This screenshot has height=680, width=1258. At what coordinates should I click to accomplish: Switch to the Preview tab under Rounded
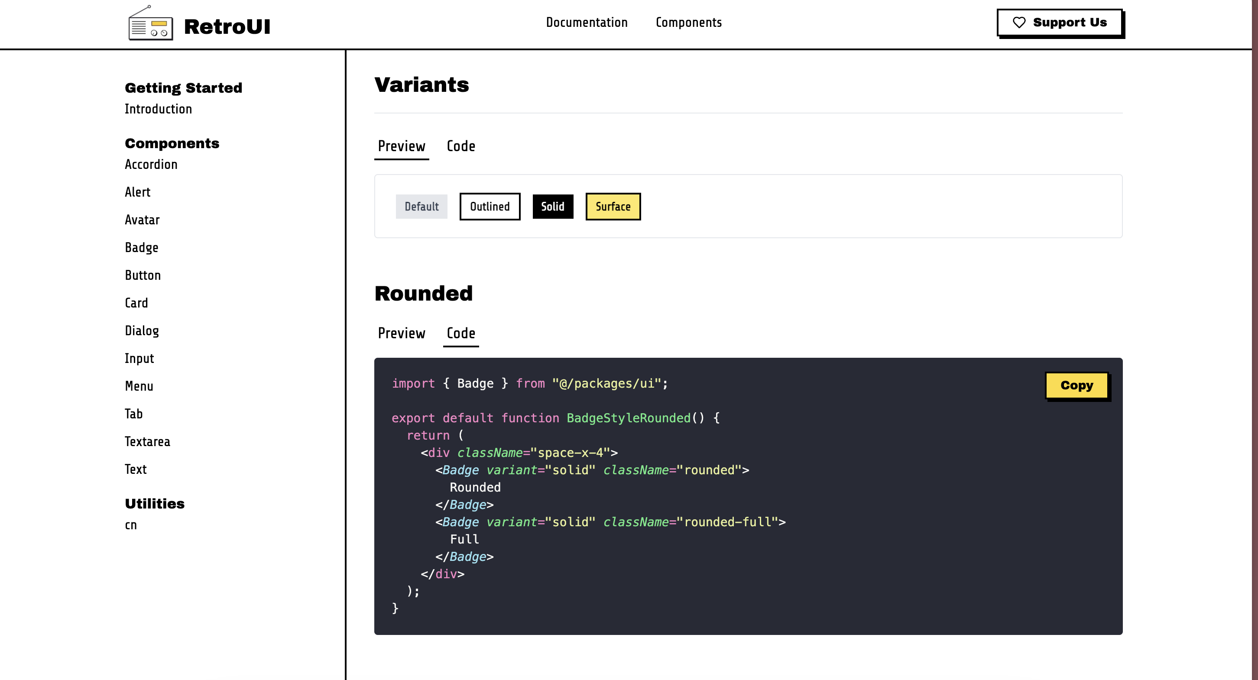[402, 334]
